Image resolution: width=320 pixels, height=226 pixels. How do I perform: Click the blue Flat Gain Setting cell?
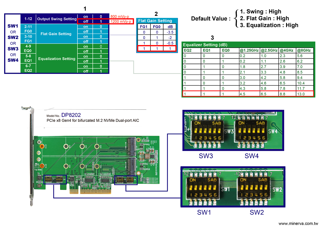click(x=56, y=34)
